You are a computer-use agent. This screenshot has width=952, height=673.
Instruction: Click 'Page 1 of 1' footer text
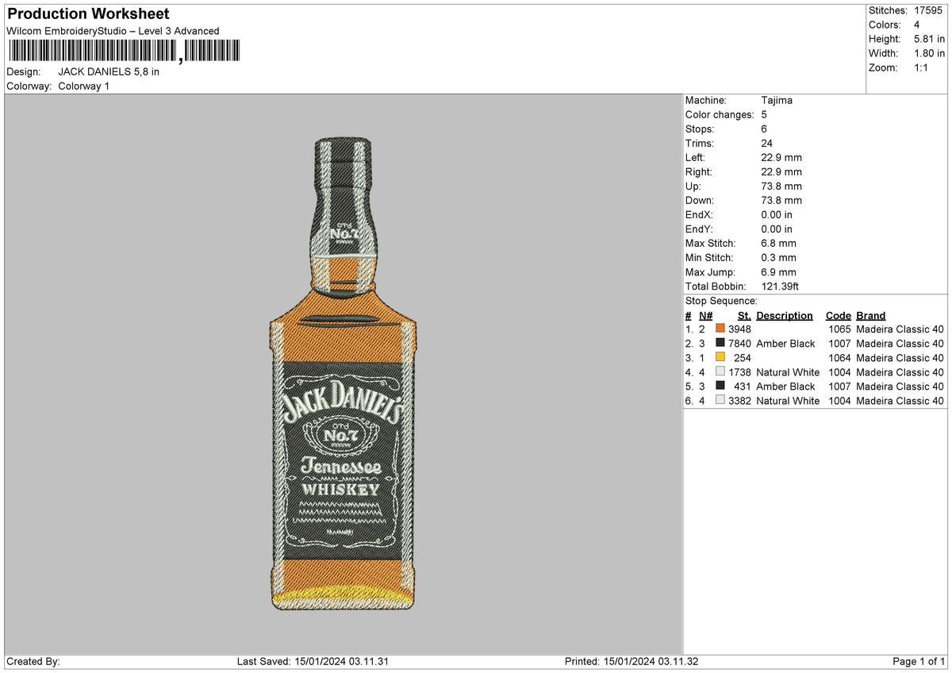pyautogui.click(x=919, y=661)
